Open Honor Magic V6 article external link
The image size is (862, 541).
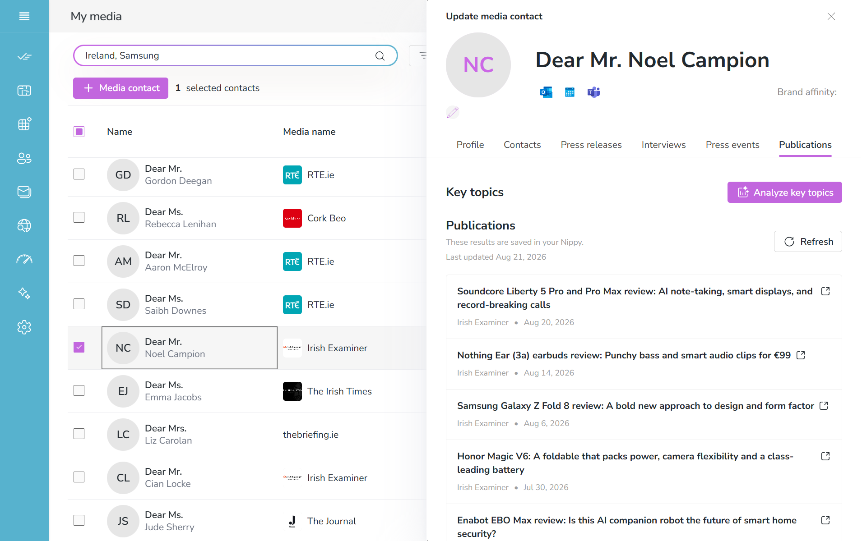(825, 456)
